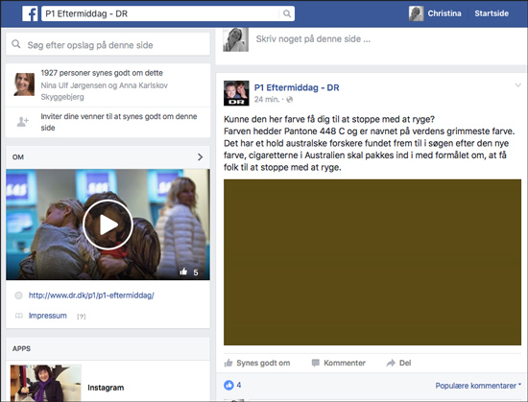The image size is (528, 402).
Task: Click the Søg efter opslag search field
Action: (x=108, y=44)
